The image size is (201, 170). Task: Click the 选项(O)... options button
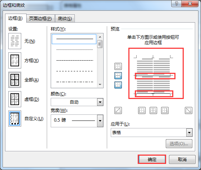click(179, 144)
